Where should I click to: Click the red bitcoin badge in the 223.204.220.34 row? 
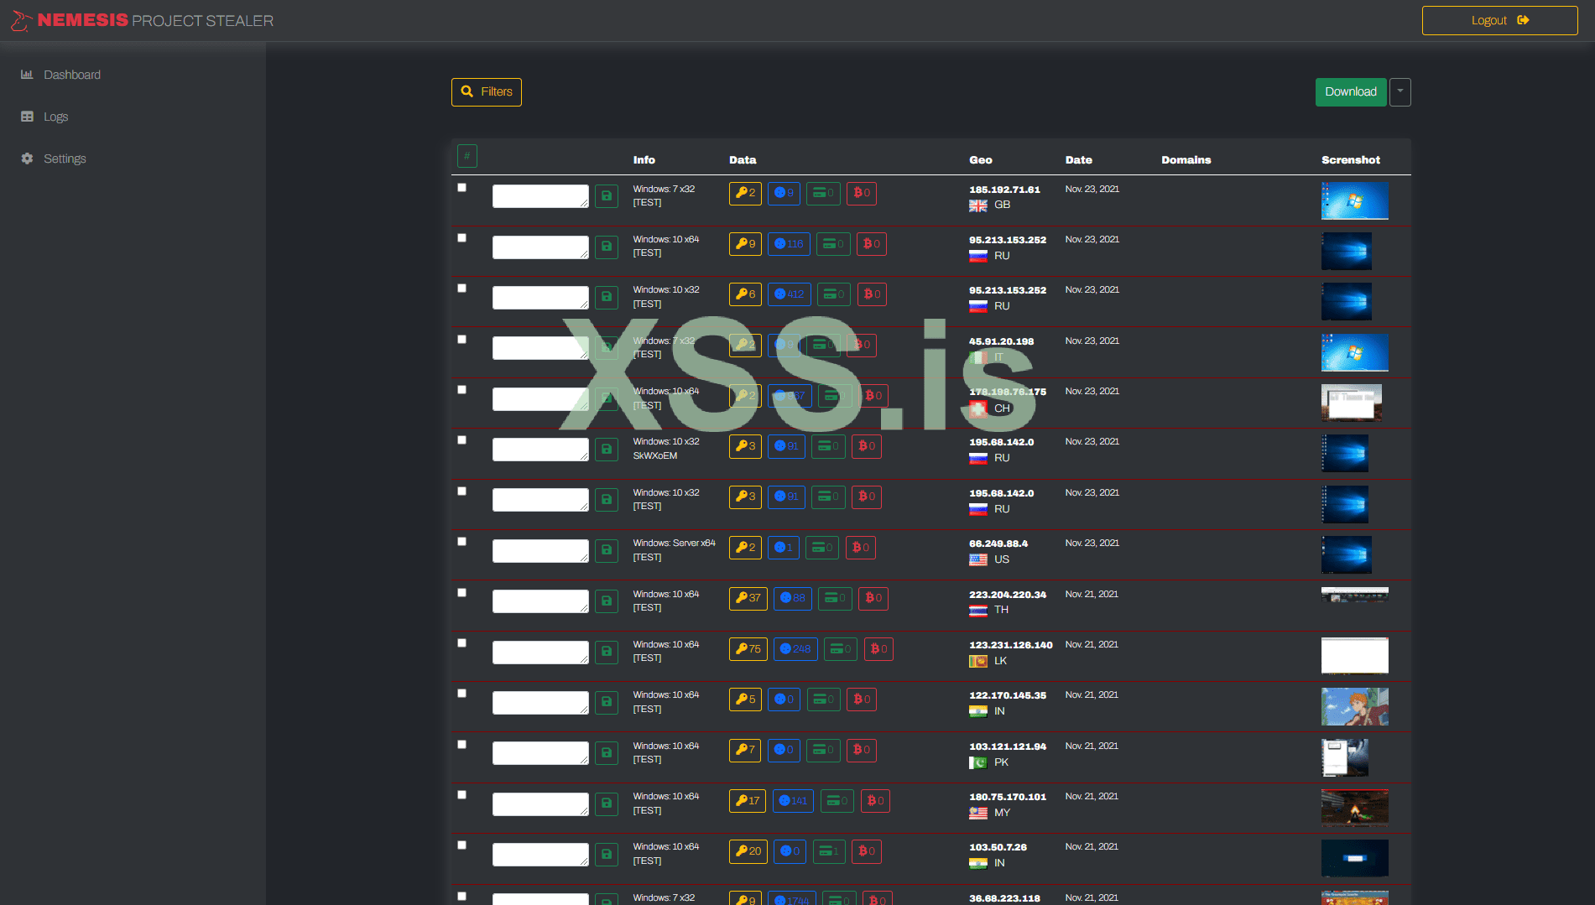coord(873,598)
